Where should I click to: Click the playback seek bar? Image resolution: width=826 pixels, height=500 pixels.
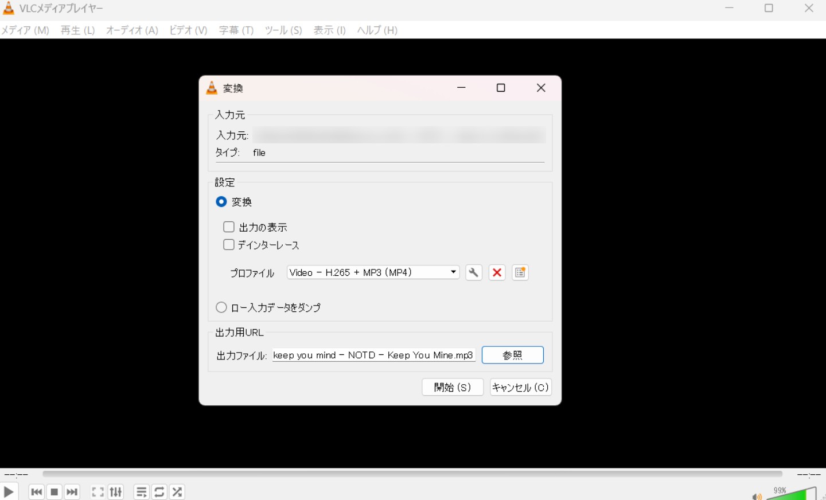point(412,474)
